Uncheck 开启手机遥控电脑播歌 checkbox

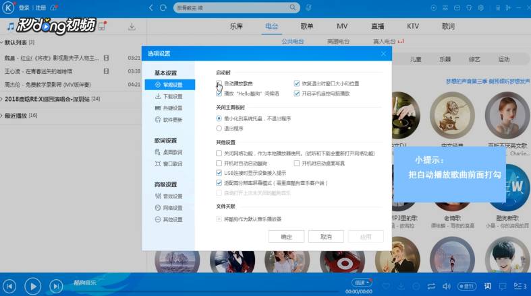[x=297, y=94]
